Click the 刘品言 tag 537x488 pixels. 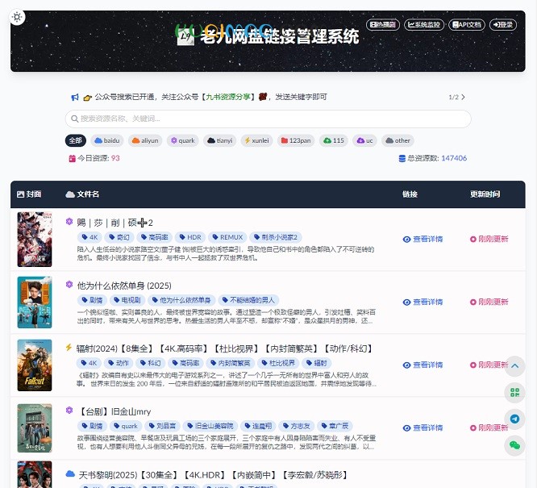tap(162, 426)
